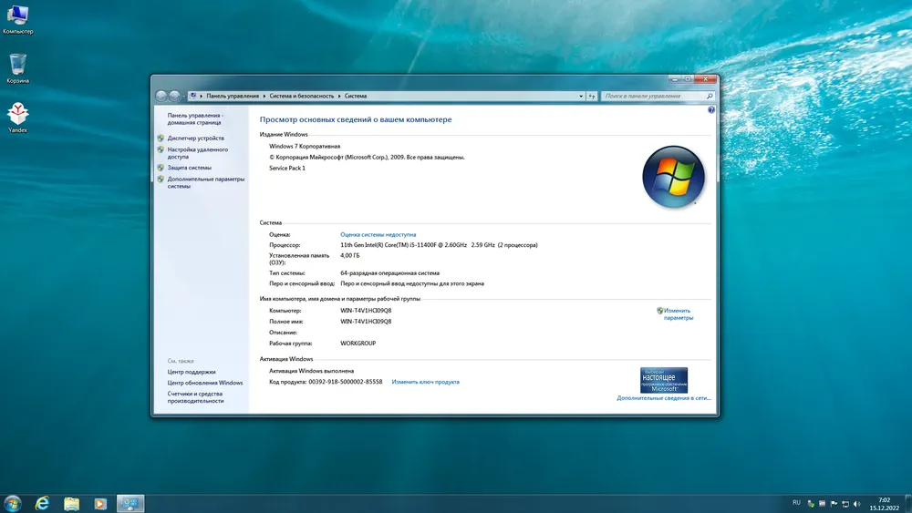The image size is (912, 513).
Task: Click shield icon beside Изменить параметры
Action: click(659, 311)
